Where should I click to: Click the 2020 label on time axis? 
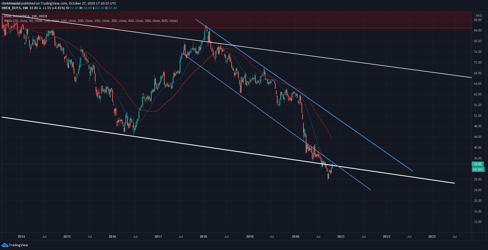tap(296, 237)
